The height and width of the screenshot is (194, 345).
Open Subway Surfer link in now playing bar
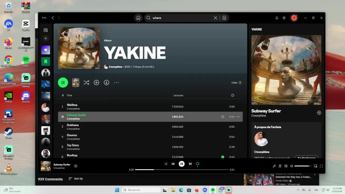(x=62, y=164)
